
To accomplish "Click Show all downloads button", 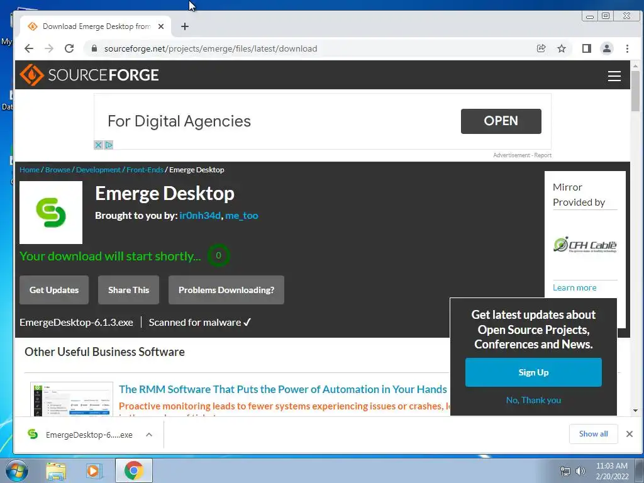I will click(593, 434).
